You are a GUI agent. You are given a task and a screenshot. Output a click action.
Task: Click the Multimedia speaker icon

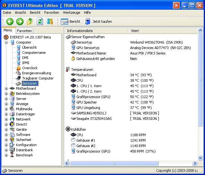[12, 109]
